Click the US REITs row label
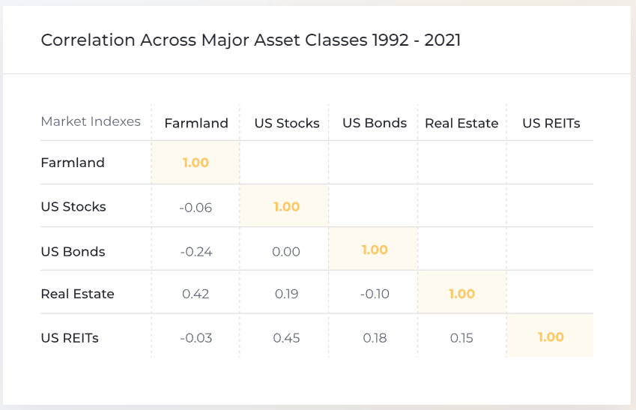Image resolution: width=636 pixels, height=410 pixels. (x=70, y=338)
